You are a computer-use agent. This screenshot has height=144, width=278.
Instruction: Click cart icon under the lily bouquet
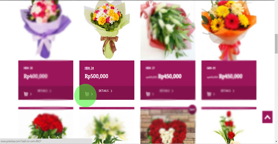coord(150,94)
